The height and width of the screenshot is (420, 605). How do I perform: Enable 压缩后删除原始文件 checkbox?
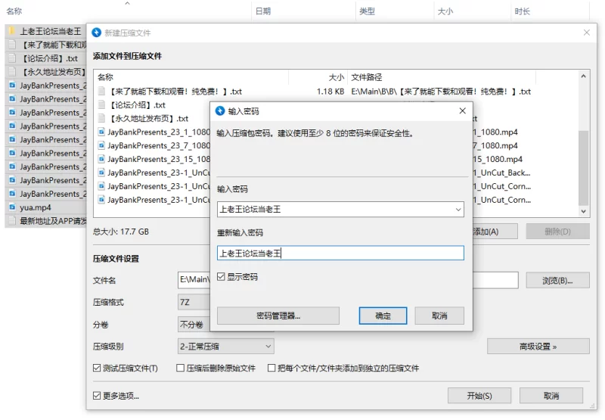[180, 368]
